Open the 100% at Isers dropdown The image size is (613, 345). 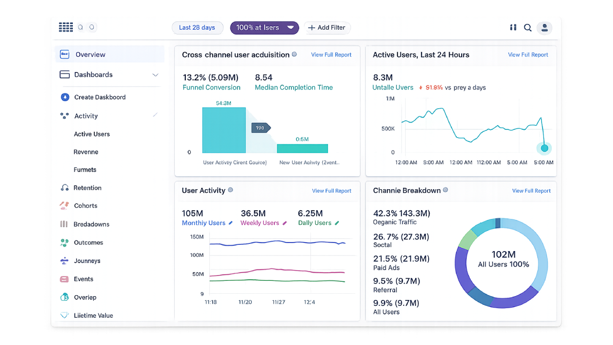(x=264, y=28)
